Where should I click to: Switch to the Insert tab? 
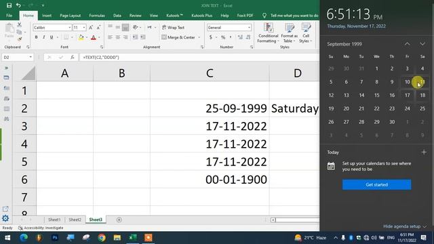point(47,16)
